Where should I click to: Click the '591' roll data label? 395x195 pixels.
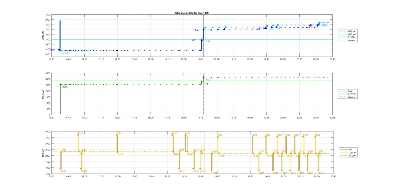pyautogui.click(x=188, y=133)
